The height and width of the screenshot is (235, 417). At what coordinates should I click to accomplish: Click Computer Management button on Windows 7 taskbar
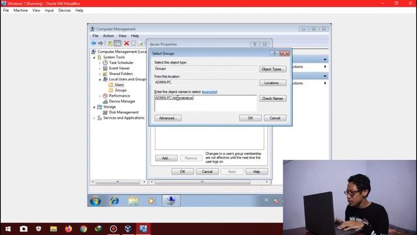tap(171, 201)
